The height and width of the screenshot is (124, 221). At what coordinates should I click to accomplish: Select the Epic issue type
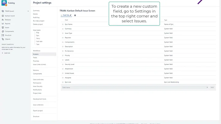click(x=38, y=36)
